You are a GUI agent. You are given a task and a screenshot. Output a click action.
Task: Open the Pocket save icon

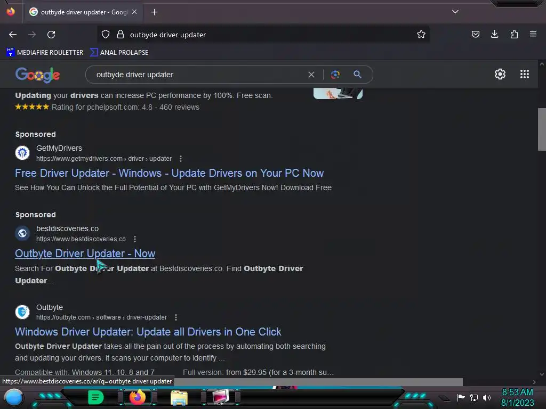[x=475, y=34]
